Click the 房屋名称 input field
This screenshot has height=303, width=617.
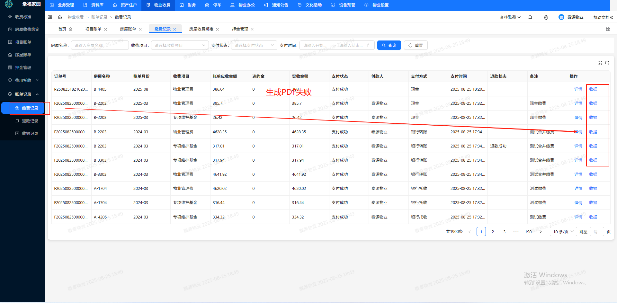click(x=100, y=46)
